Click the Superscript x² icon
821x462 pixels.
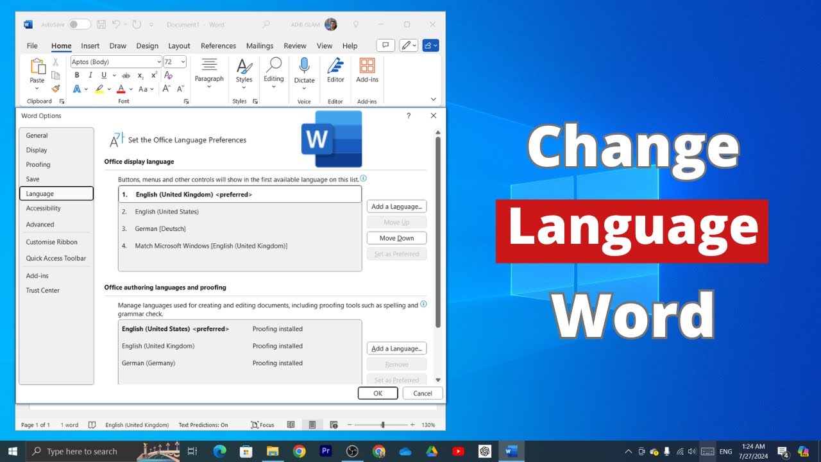154,75
